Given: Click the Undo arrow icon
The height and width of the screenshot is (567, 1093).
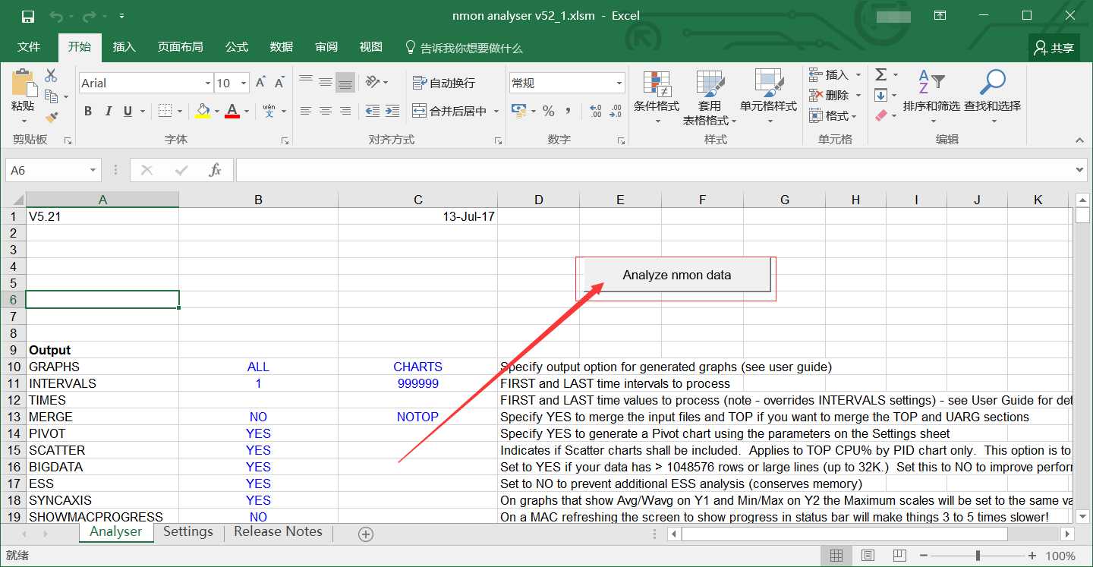Looking at the screenshot, I should pos(57,16).
